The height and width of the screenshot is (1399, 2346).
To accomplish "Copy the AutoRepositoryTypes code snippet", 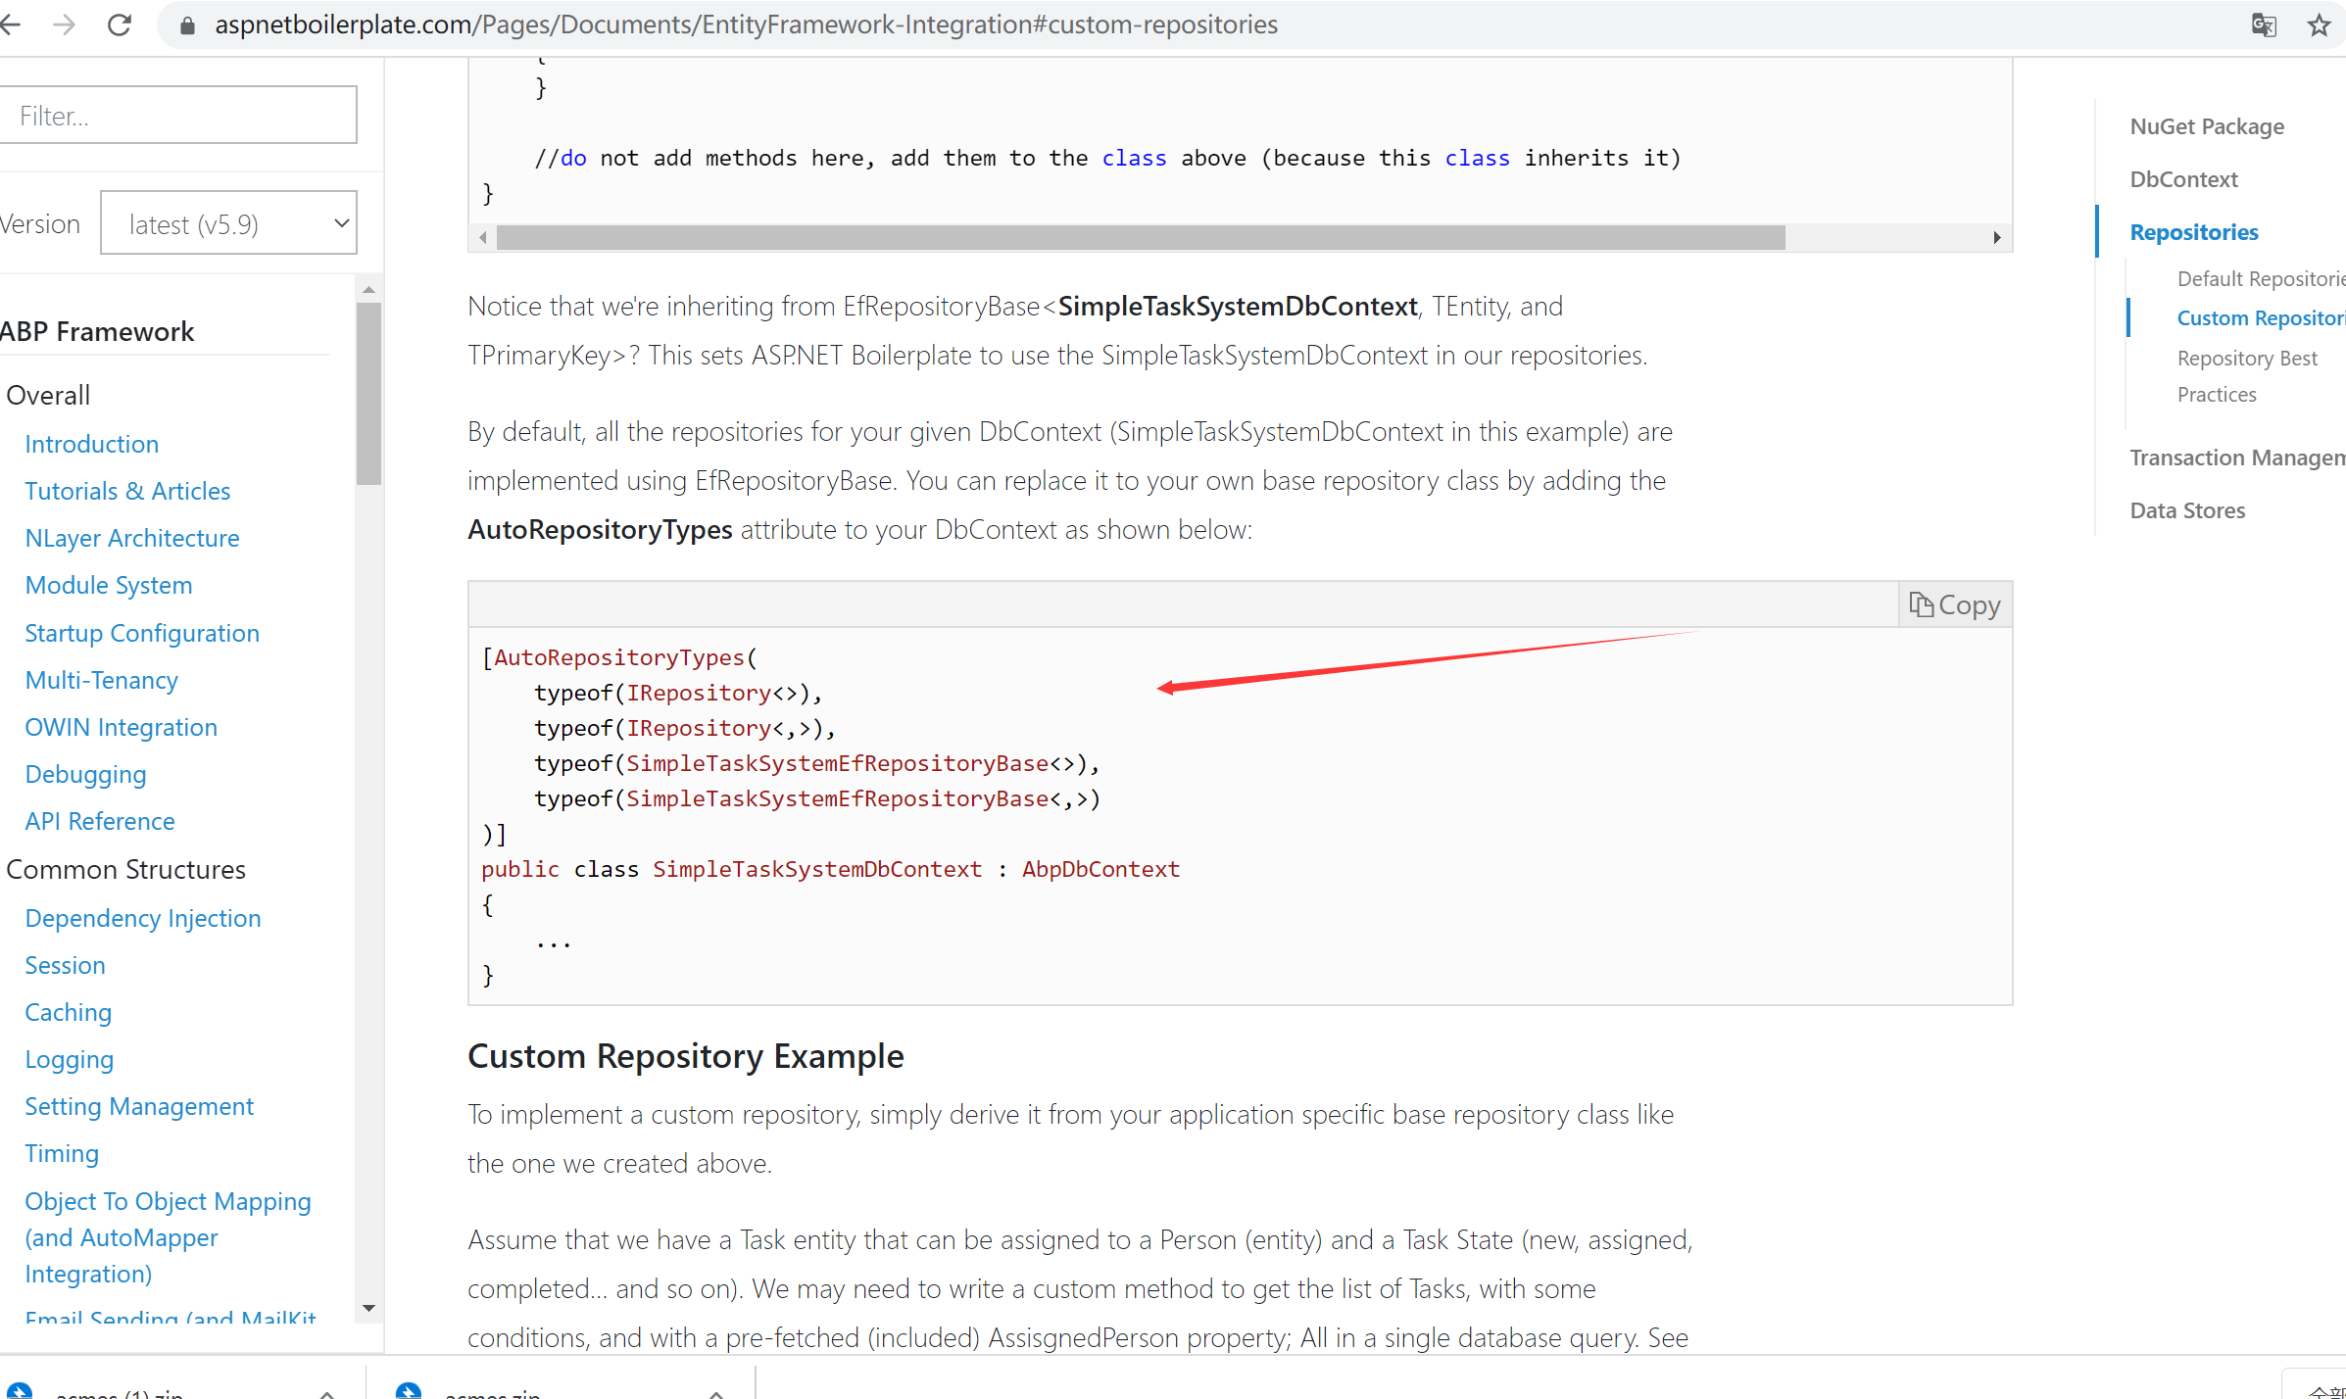I will [x=1954, y=603].
